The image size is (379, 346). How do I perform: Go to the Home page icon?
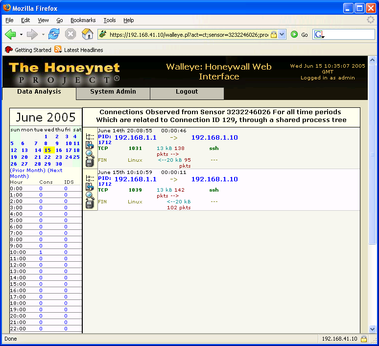pyautogui.click(x=88, y=34)
